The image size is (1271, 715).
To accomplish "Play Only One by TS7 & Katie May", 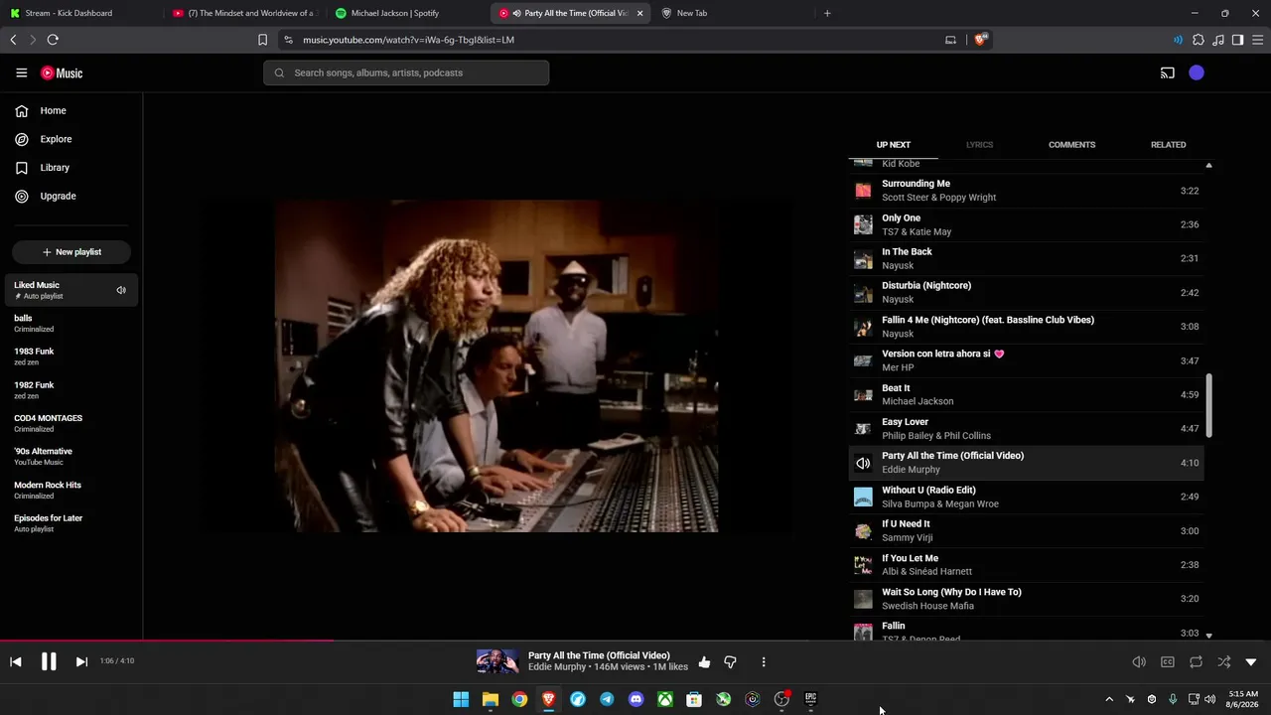I will pos(1027,224).
